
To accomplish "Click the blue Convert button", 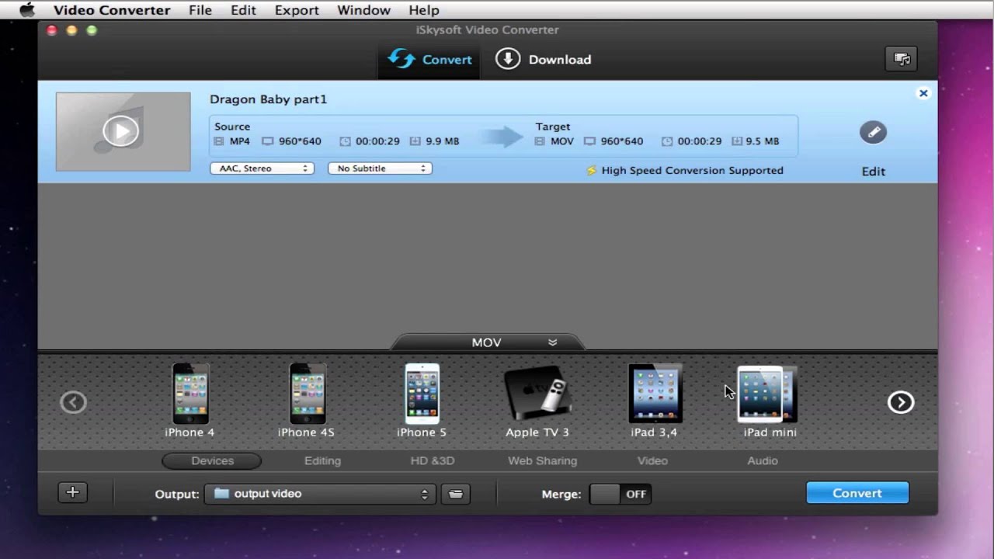I will point(857,493).
